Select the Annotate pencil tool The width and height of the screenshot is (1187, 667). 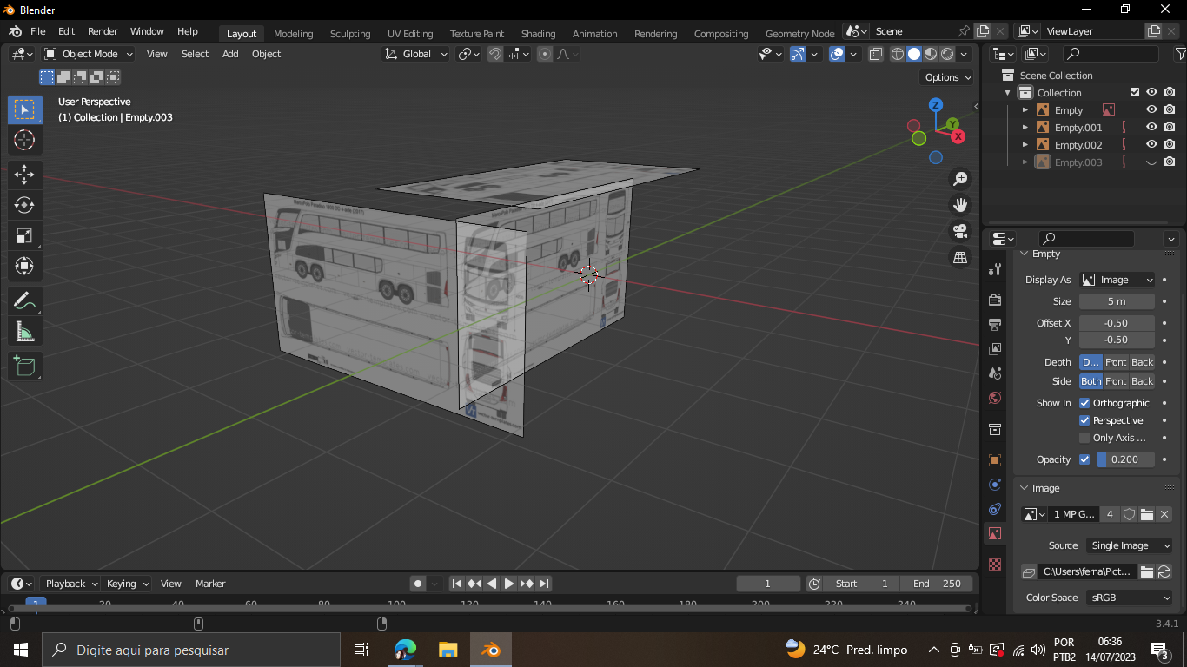pyautogui.click(x=24, y=301)
